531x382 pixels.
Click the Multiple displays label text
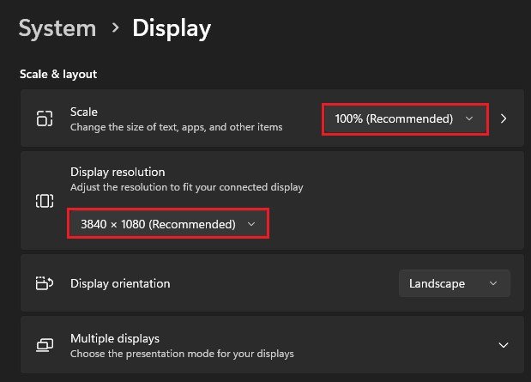click(115, 338)
